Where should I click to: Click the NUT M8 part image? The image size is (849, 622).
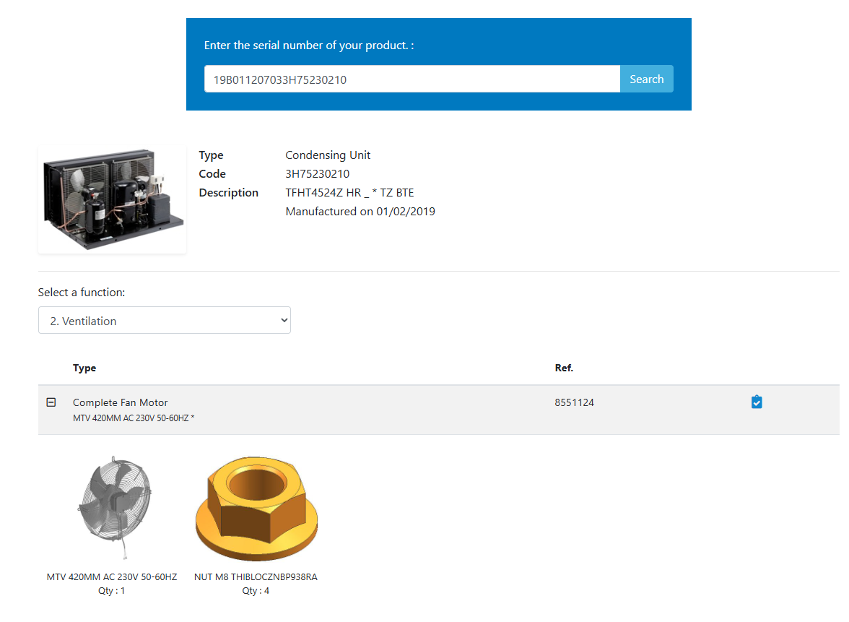pyautogui.click(x=257, y=509)
